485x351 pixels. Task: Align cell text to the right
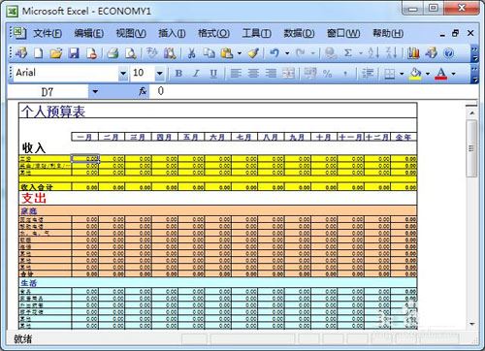pos(271,74)
